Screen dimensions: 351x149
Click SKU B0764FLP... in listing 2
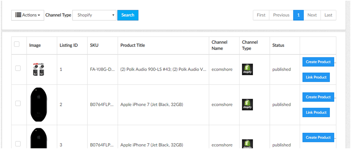(102, 104)
